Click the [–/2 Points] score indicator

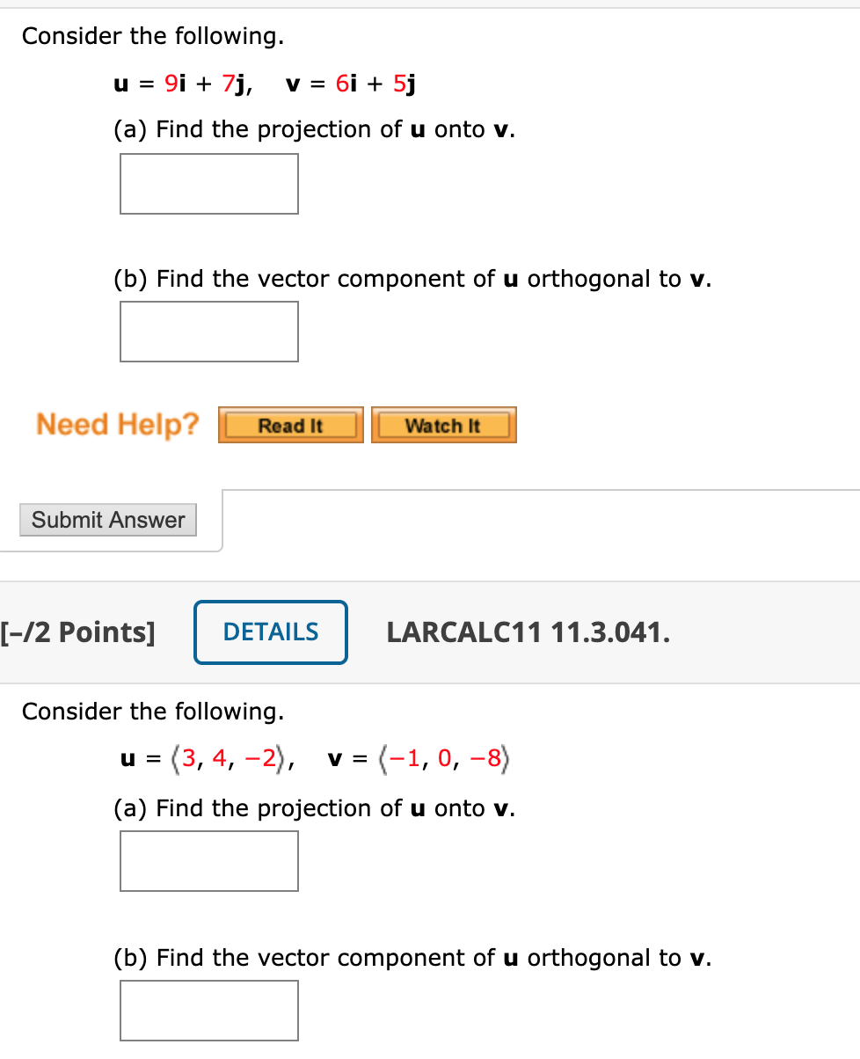78,632
